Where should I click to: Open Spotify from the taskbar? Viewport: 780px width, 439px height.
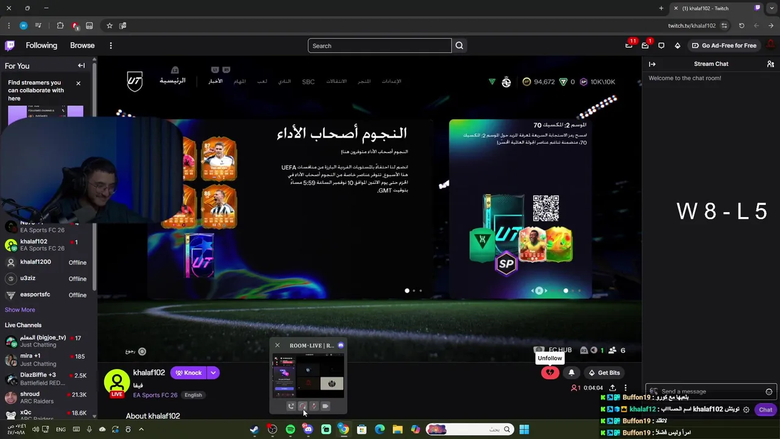[290, 429]
